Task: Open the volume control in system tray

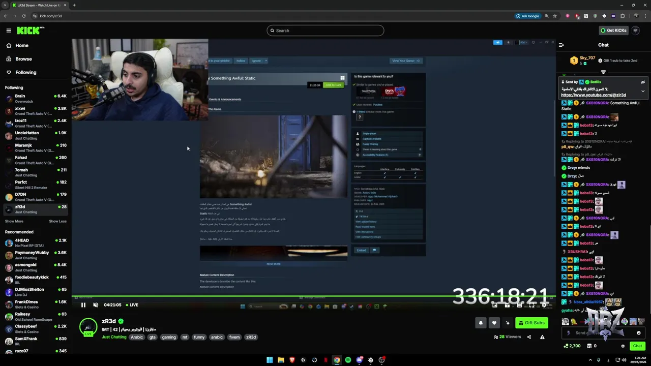Action: pyautogui.click(x=625, y=360)
